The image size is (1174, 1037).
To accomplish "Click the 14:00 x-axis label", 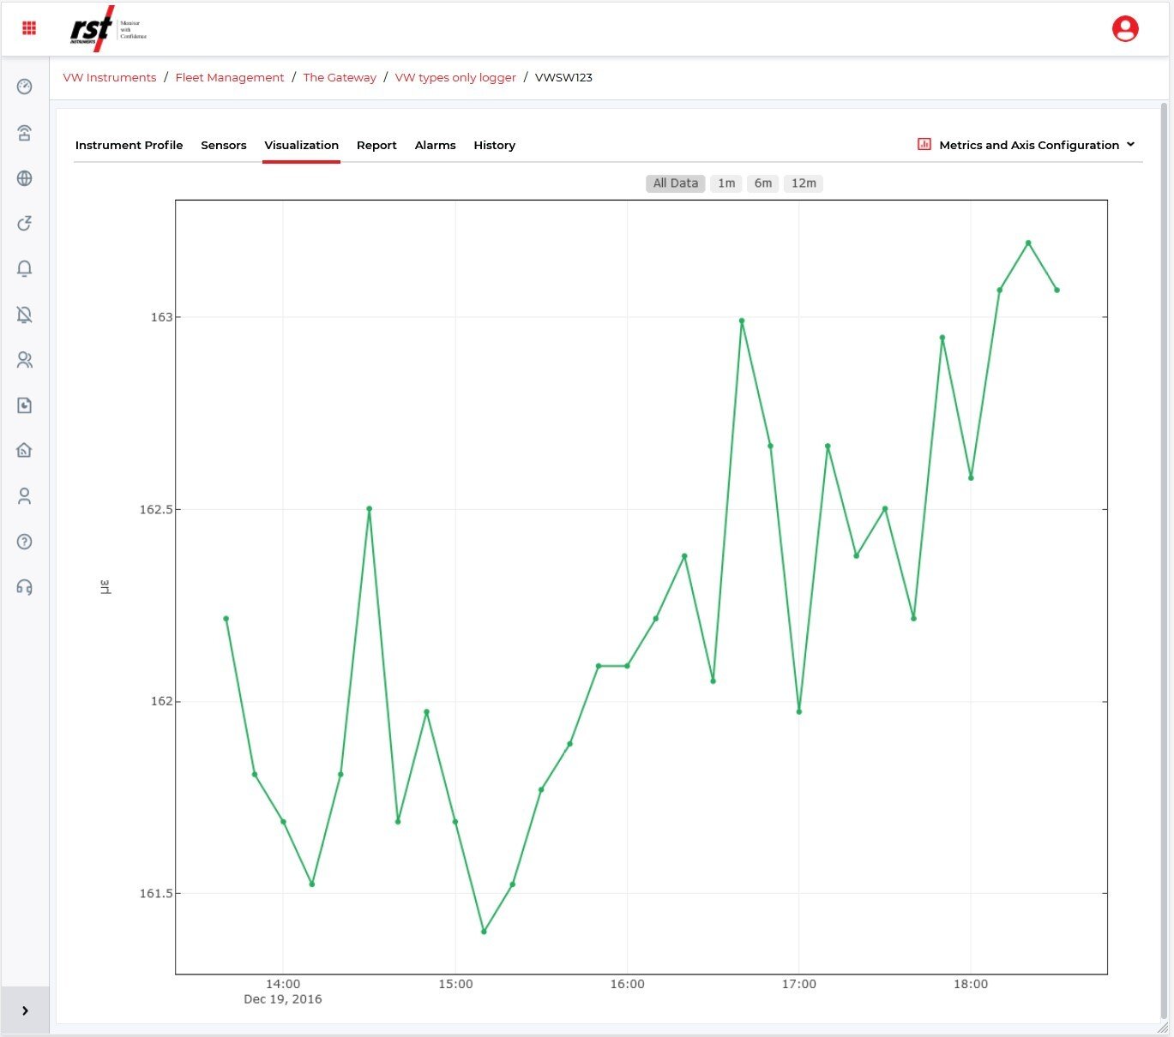I will tap(283, 984).
